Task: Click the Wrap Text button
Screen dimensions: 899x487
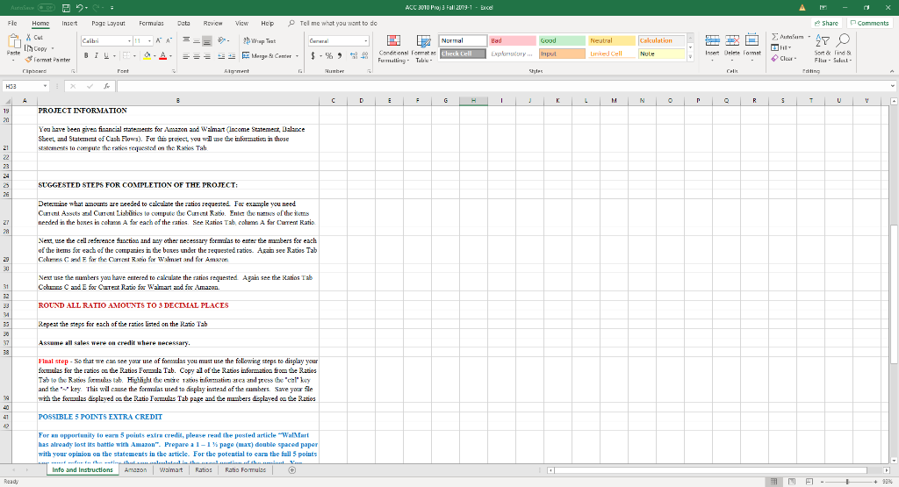Action: click(x=260, y=40)
